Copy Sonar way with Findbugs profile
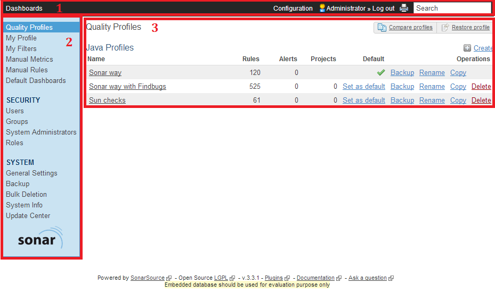 click(x=458, y=87)
